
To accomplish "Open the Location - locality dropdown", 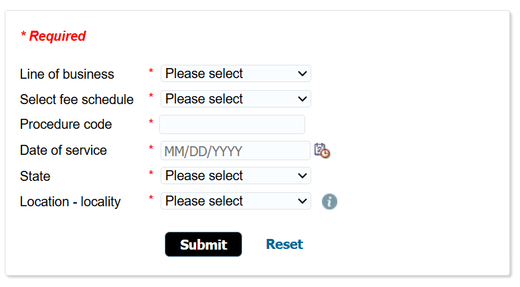I will pyautogui.click(x=236, y=201).
